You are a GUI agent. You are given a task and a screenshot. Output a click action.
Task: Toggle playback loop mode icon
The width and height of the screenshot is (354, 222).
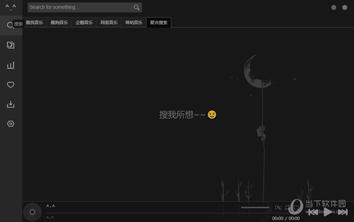(x=287, y=207)
